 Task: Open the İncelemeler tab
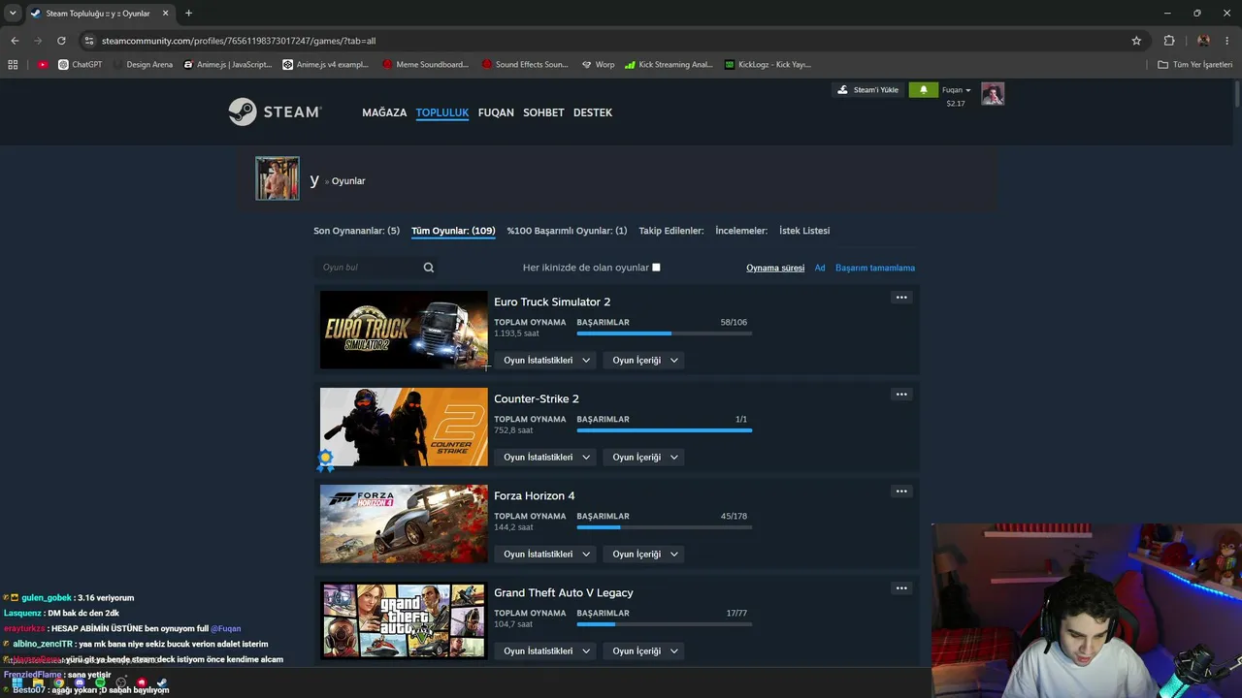[x=741, y=231]
